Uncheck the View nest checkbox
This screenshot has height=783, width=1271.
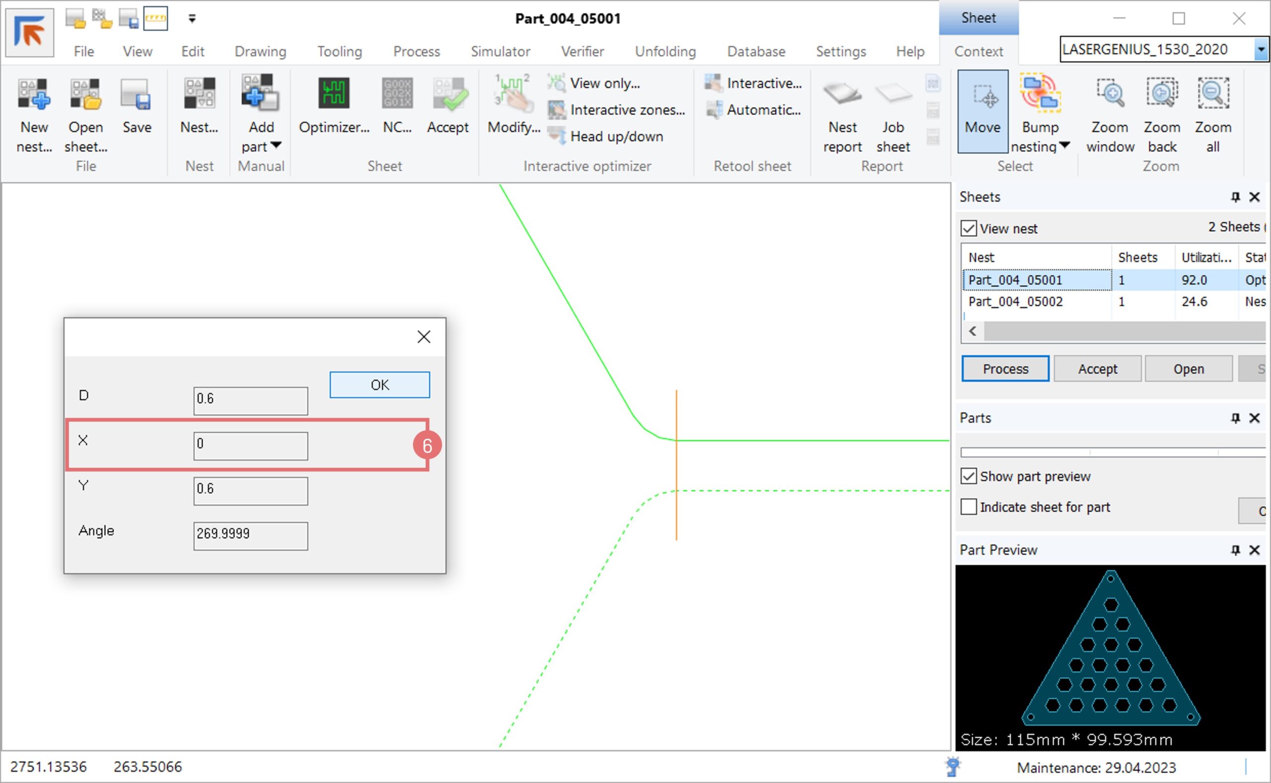969,228
